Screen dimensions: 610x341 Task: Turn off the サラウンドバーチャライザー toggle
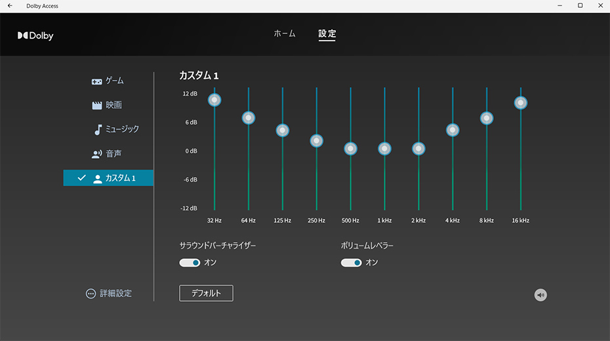(190, 263)
